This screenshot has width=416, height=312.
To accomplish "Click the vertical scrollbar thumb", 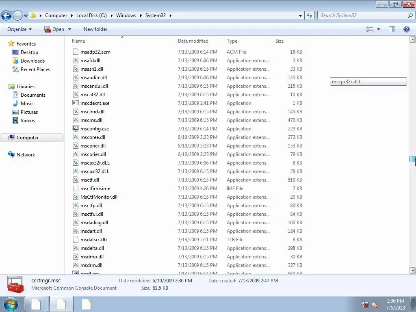I will click(413, 159).
